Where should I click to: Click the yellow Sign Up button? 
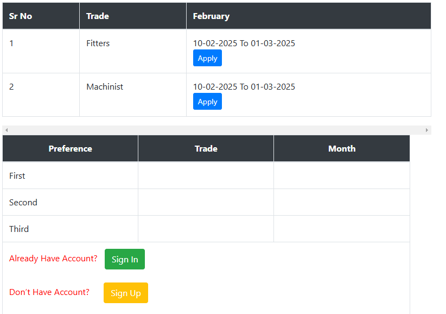[126, 293]
